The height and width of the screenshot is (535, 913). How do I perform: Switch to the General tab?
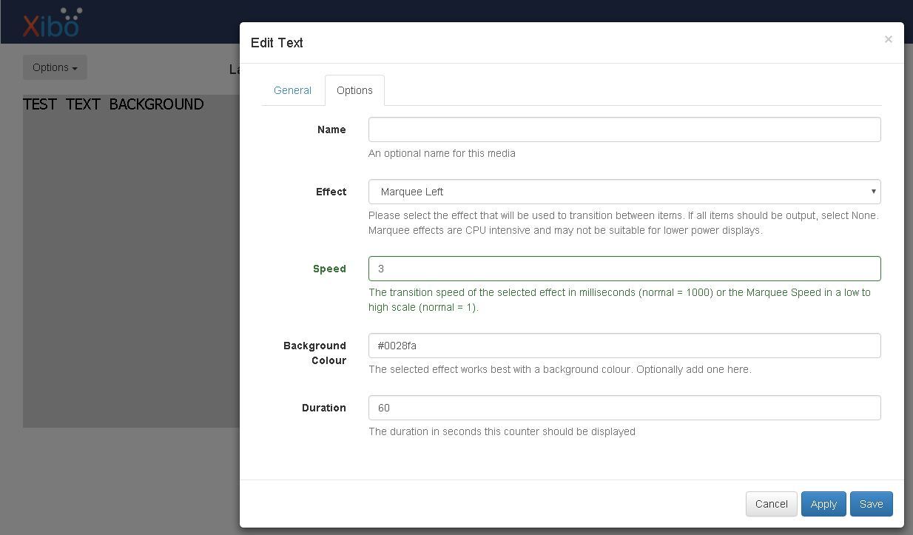[x=292, y=90]
